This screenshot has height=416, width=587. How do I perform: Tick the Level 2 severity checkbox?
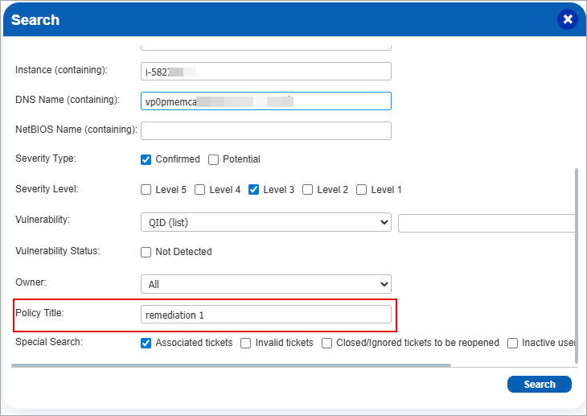[x=308, y=190]
